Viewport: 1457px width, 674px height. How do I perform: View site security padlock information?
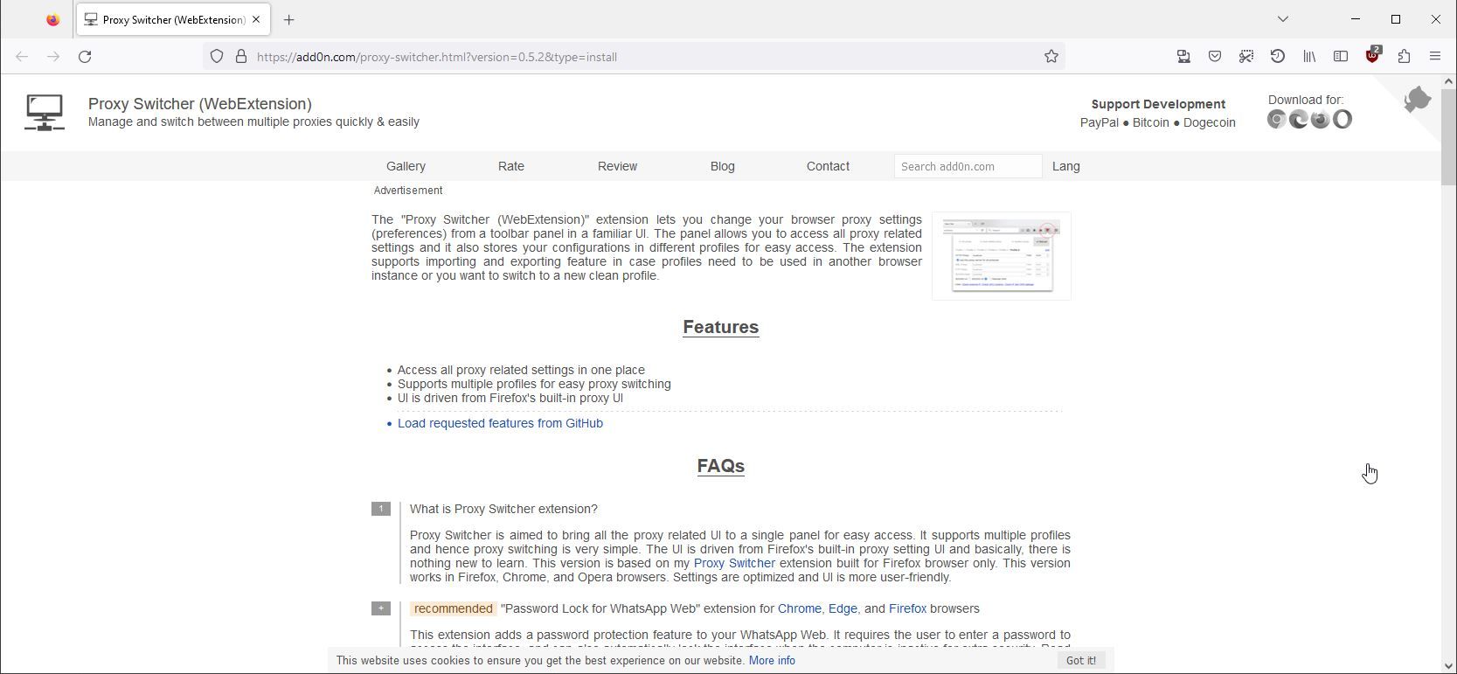click(241, 57)
